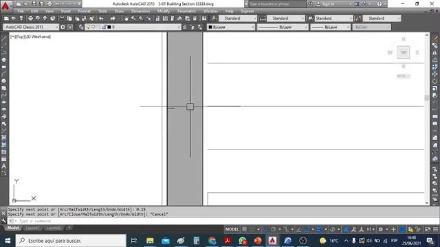This screenshot has width=440, height=247.
Task: Open the AutoCAD application menu logo
Action: coord(5,5)
